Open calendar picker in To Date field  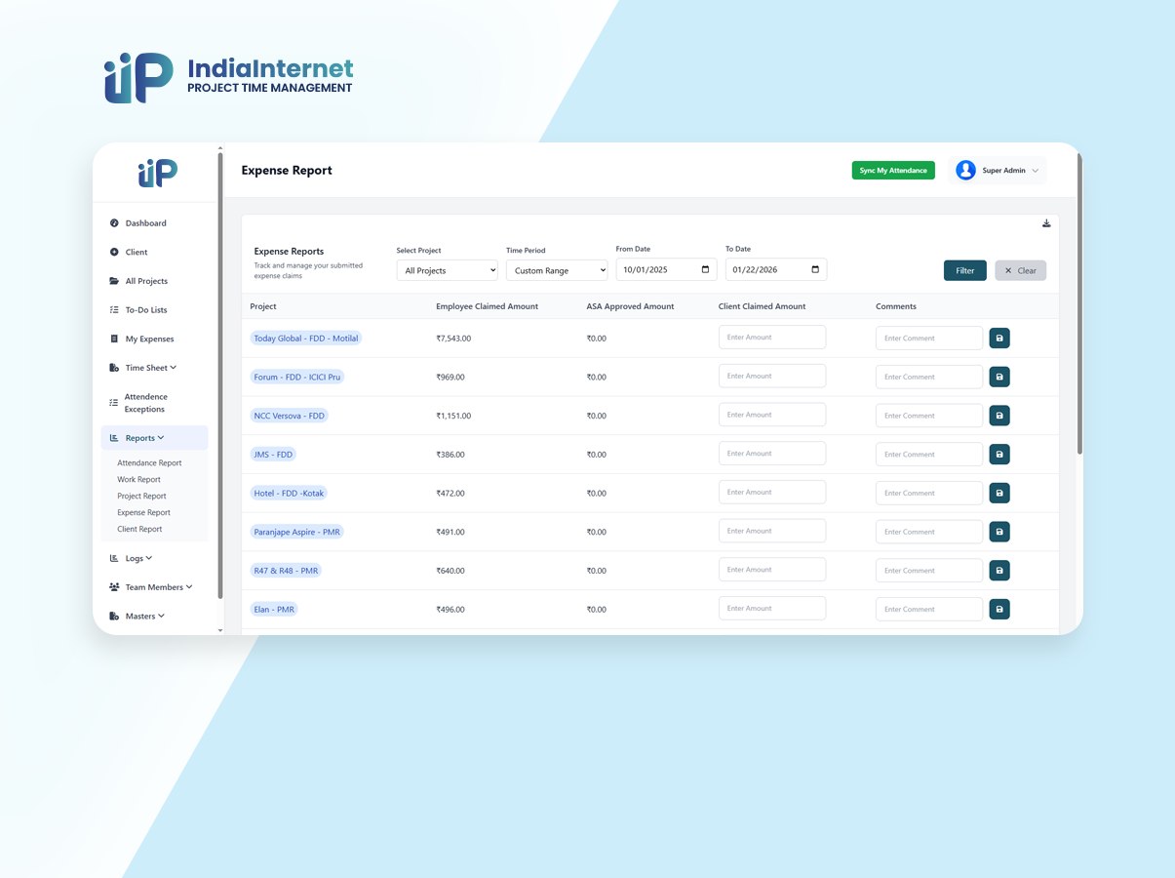(x=815, y=269)
